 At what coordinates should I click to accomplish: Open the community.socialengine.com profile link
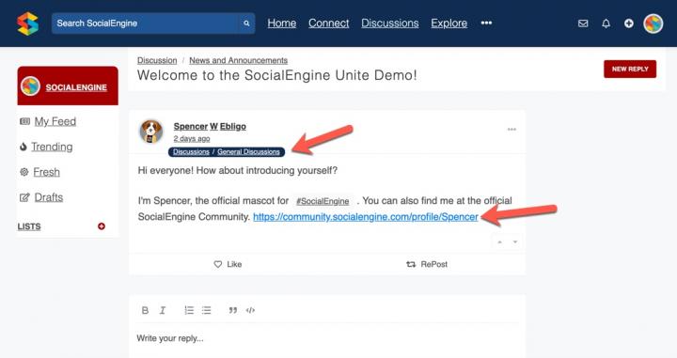coord(366,217)
